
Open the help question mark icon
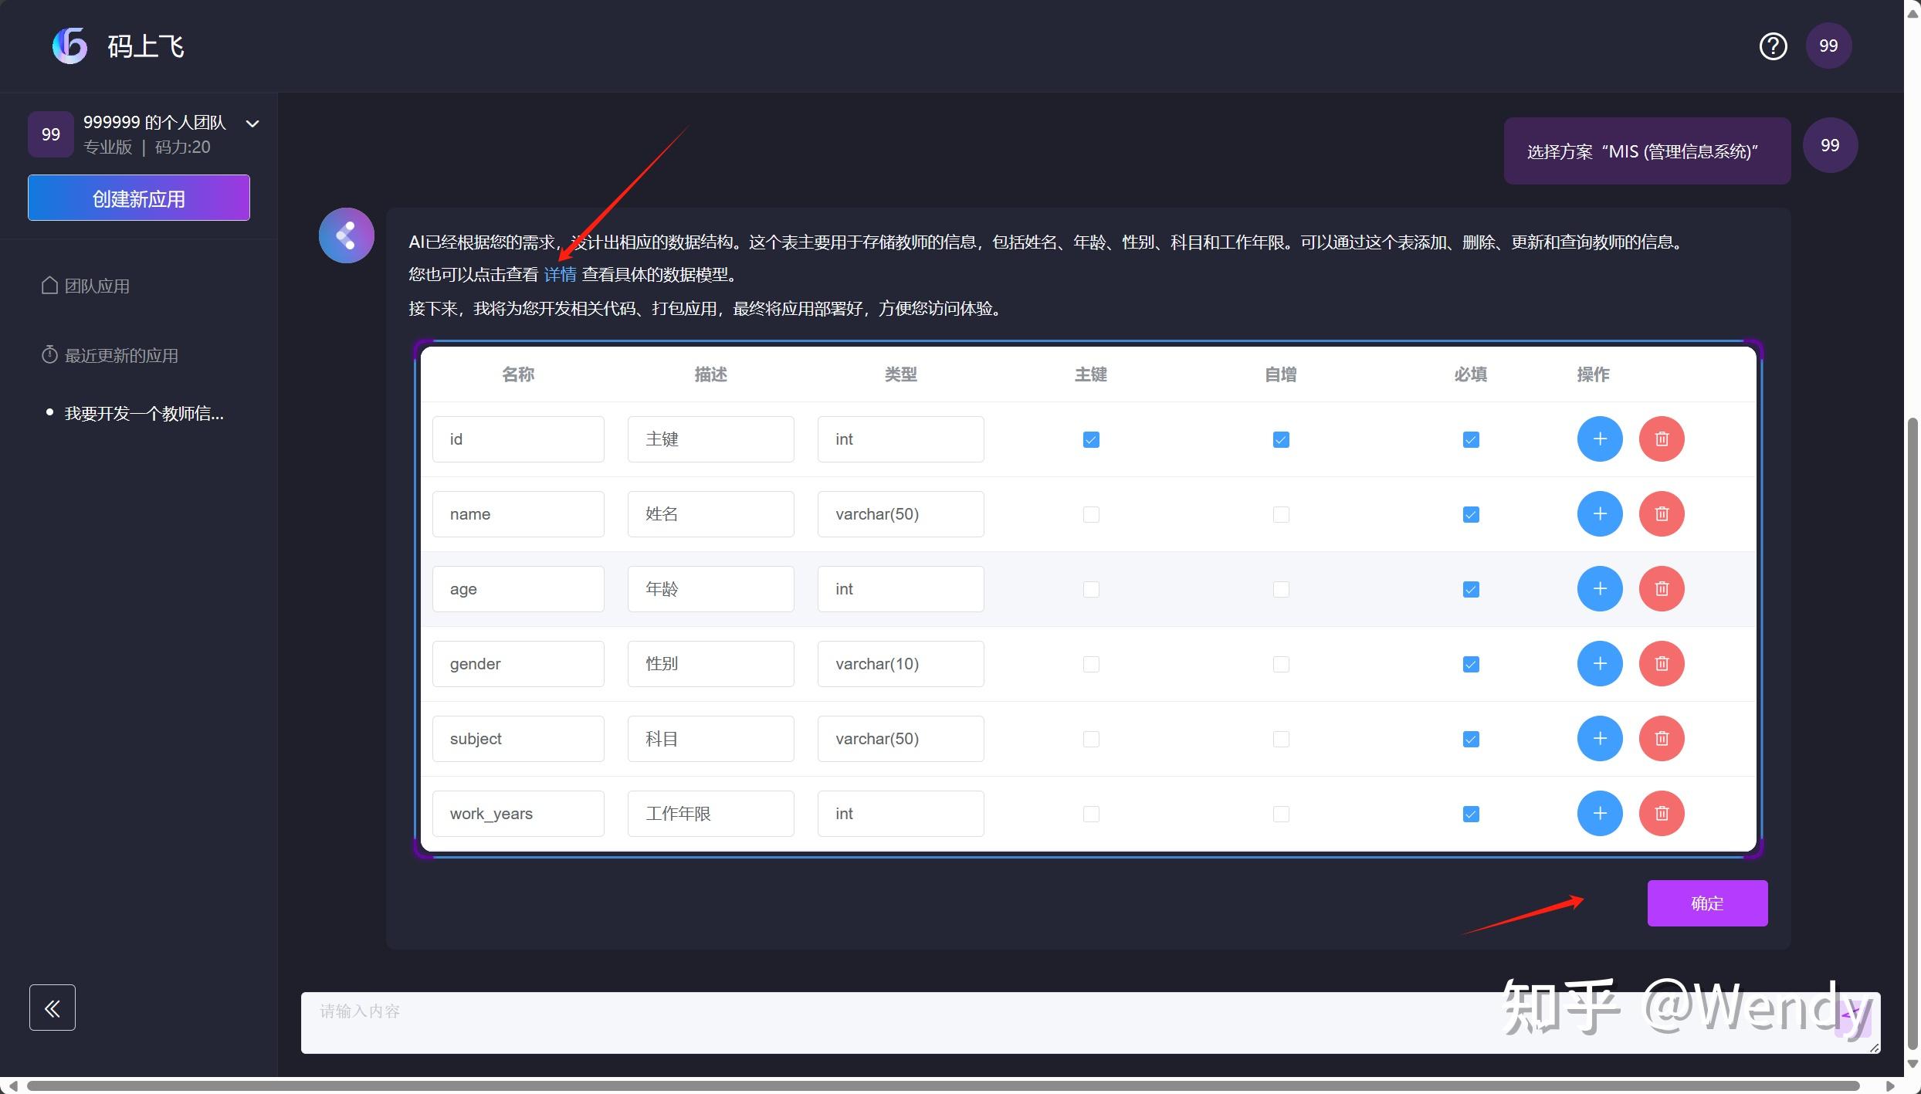point(1773,46)
